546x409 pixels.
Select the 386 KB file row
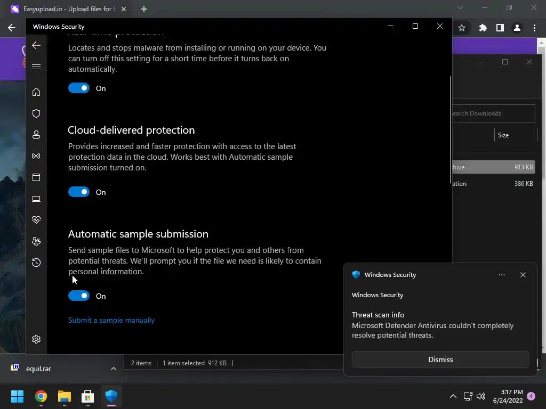click(x=493, y=184)
